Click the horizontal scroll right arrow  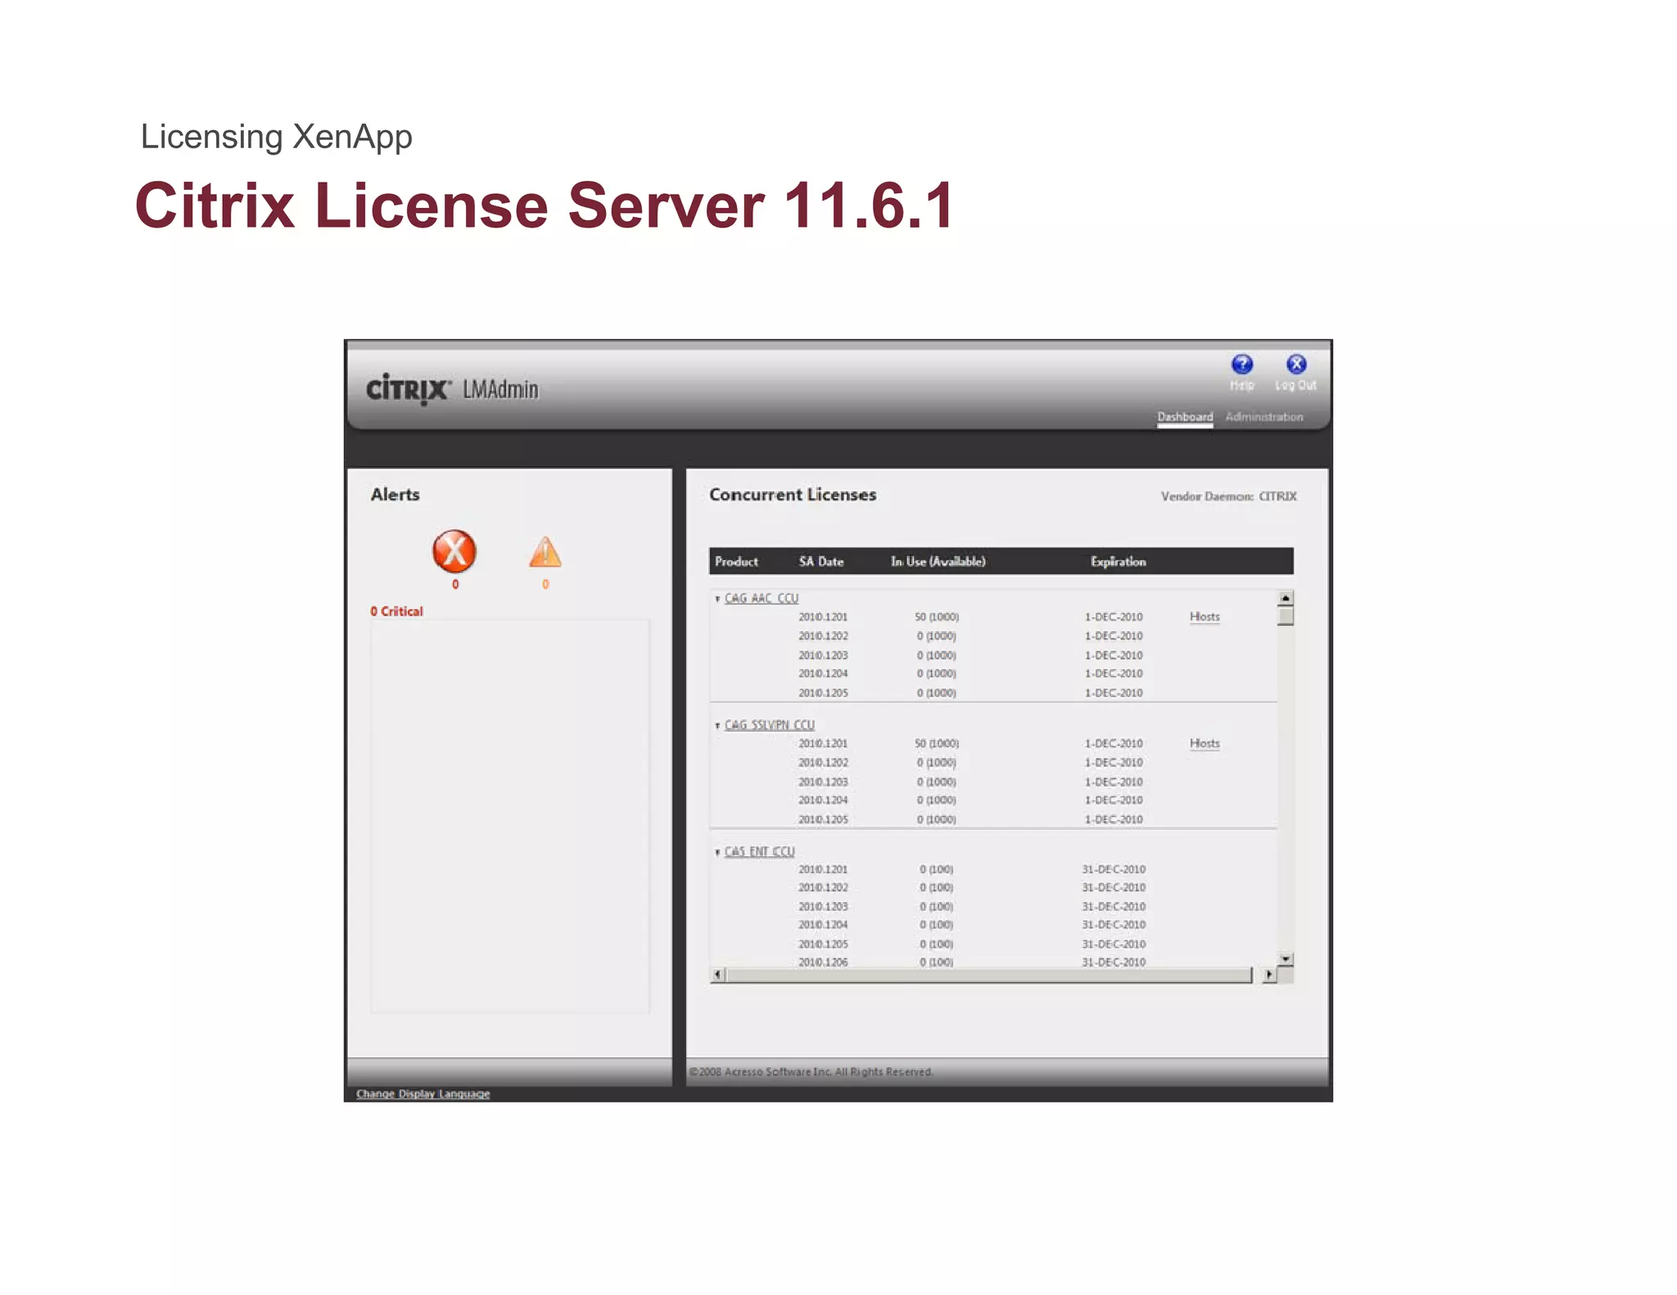pos(1269,974)
